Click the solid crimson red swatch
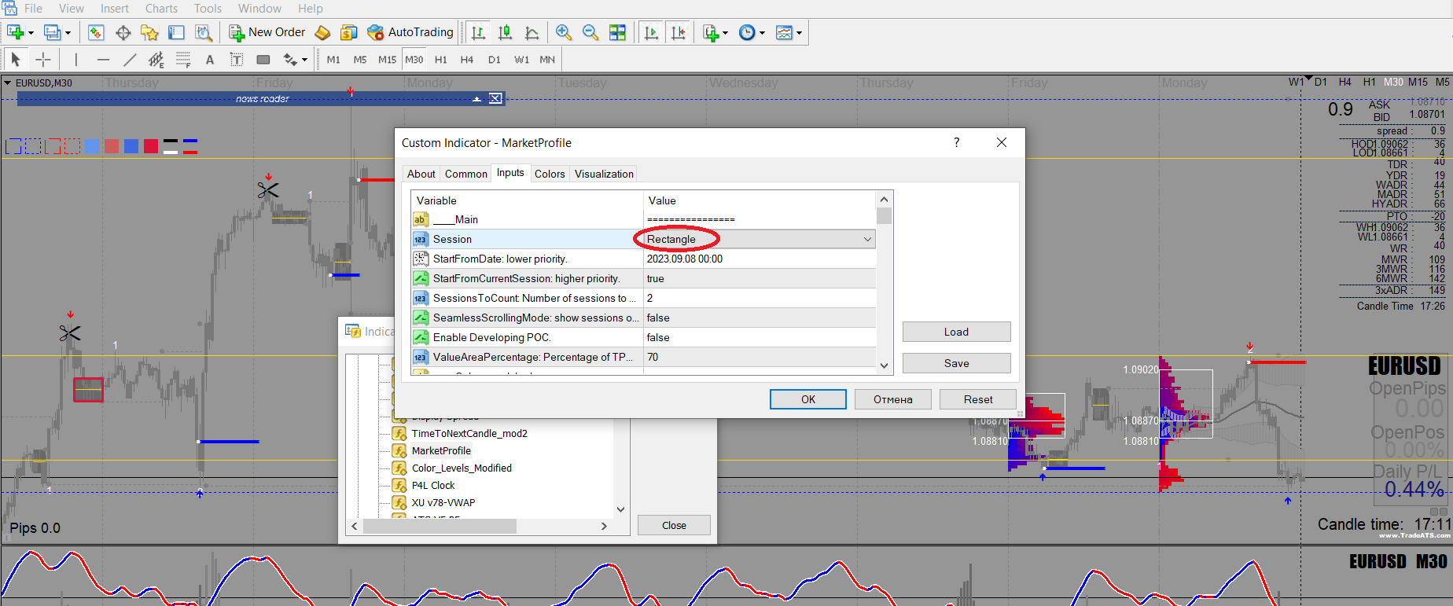 pos(151,146)
